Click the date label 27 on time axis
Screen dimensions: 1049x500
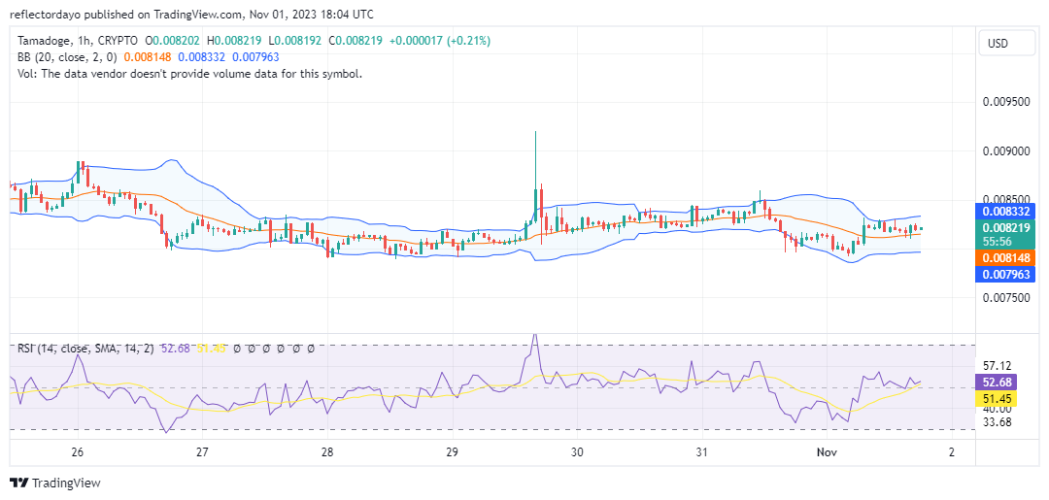203,451
